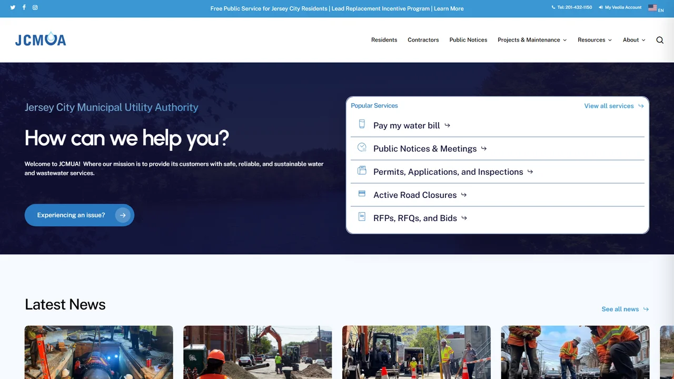674x379 pixels.
Task: Click the water bill phone icon
Action: point(362,124)
